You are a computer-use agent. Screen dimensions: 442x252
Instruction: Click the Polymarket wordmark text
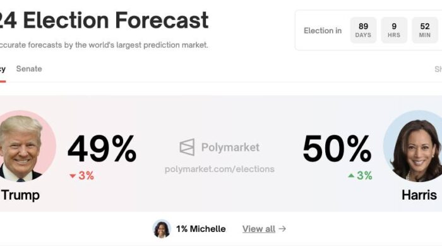coord(230,147)
